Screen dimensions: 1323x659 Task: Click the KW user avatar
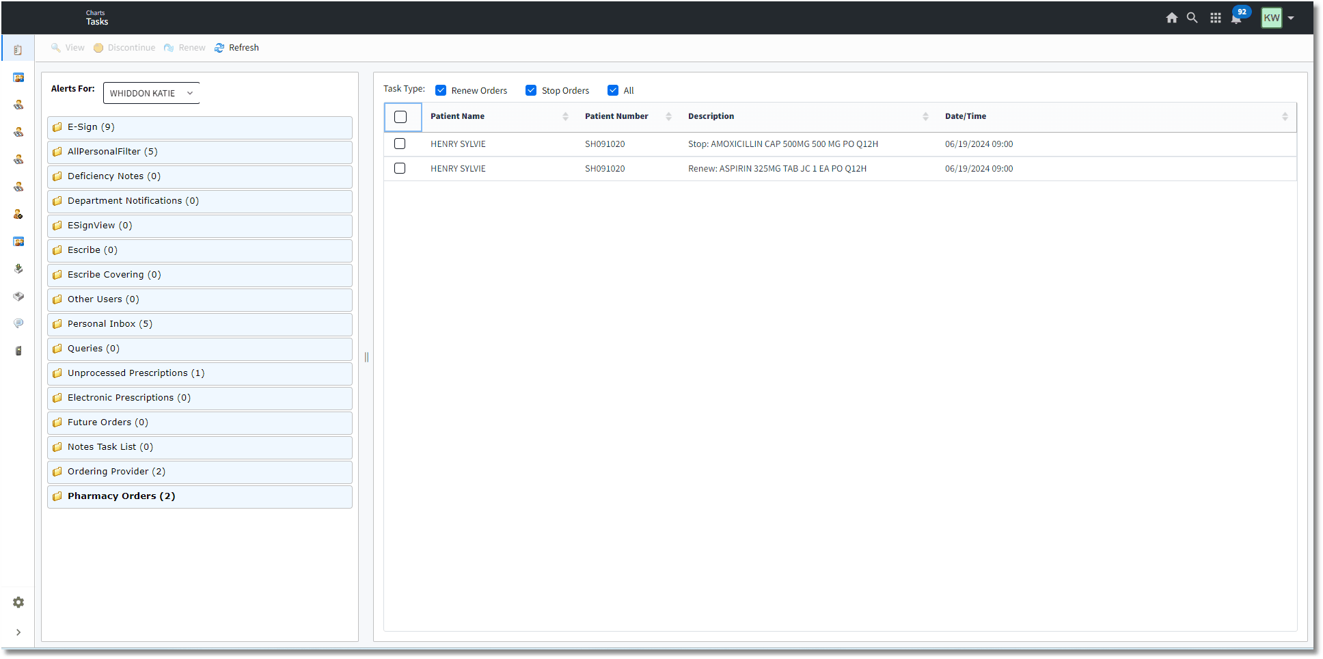(1272, 18)
